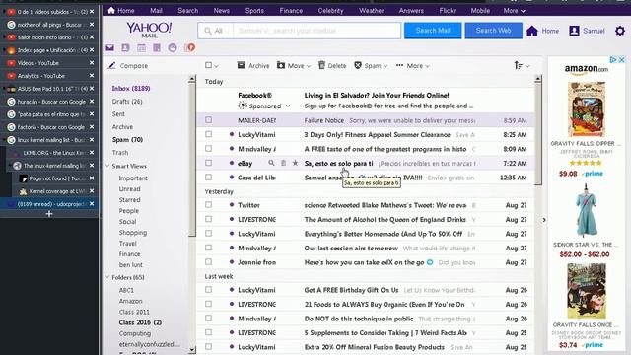Viewport: 631px width, 355px height.
Task: Tick the MAILER-DAEMON message checkbox
Action: pos(208,120)
